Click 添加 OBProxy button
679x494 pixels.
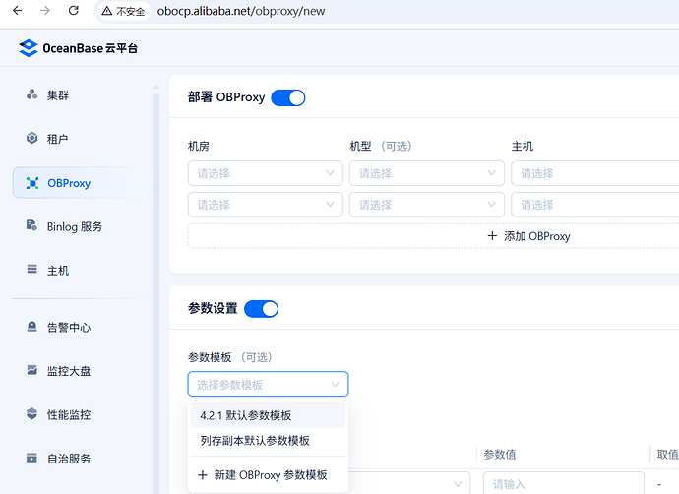coord(433,236)
